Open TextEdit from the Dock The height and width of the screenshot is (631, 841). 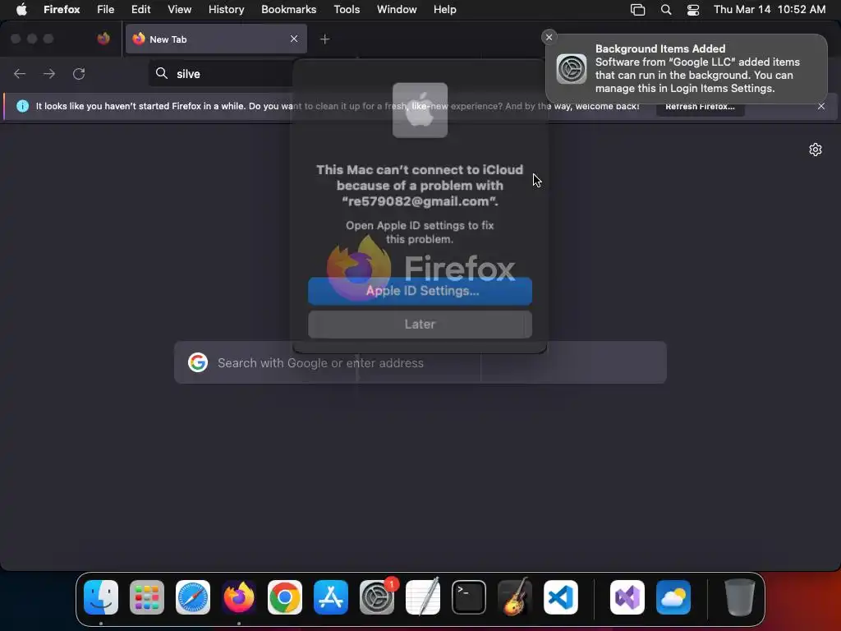click(423, 597)
